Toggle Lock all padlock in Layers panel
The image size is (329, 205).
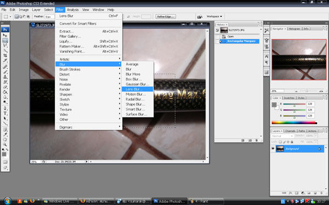292,142
